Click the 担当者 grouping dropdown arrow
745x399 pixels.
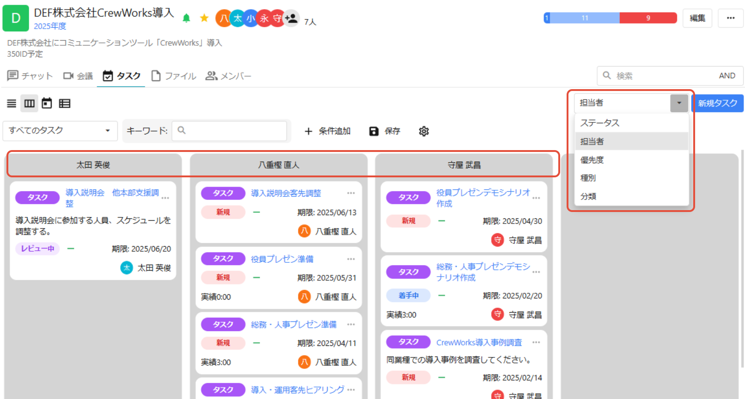coord(679,103)
